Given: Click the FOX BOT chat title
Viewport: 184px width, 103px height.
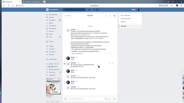Looking at the screenshot, I should click(x=90, y=15).
